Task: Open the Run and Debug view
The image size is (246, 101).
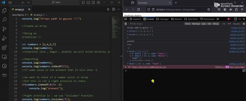Action: pos(4,38)
